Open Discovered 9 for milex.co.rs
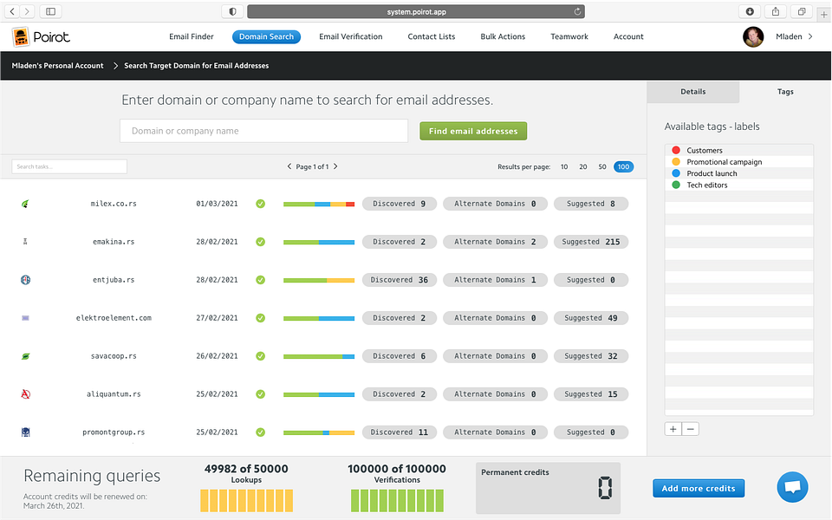 (399, 204)
